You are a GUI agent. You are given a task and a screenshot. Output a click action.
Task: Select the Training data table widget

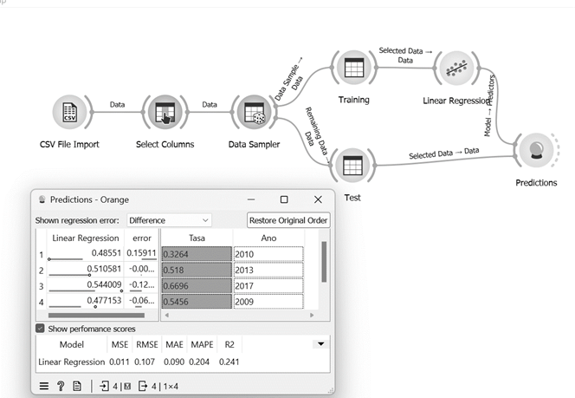(352, 68)
